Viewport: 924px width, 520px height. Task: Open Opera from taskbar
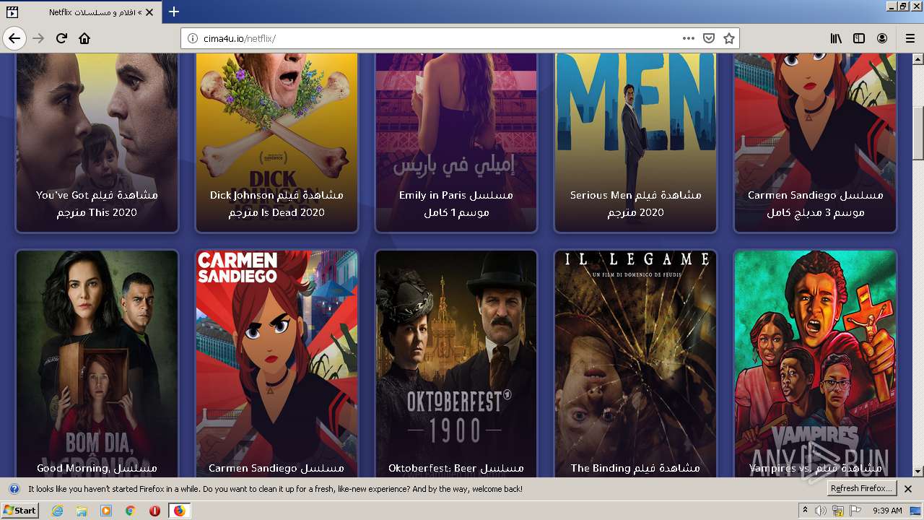(154, 511)
